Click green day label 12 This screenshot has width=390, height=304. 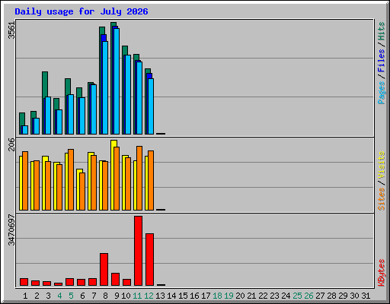(149, 296)
